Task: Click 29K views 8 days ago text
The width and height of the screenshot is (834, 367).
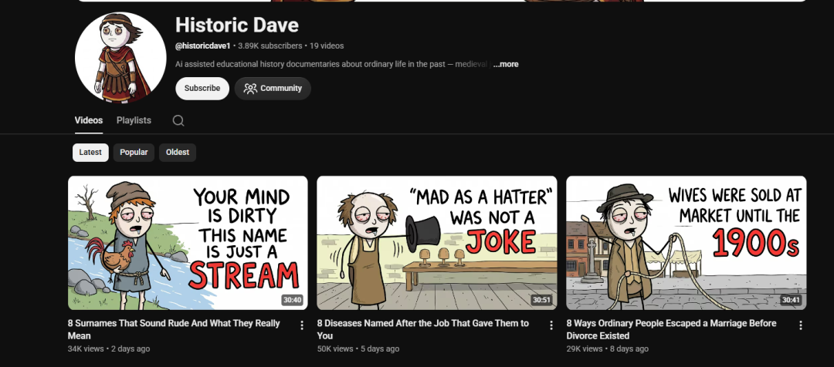Action: coord(608,349)
